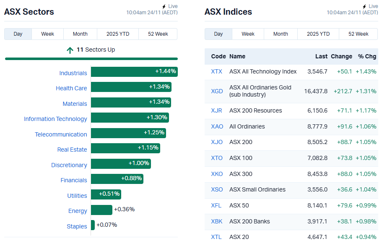
Task: Open the Financials sector link
Action: coord(74,180)
